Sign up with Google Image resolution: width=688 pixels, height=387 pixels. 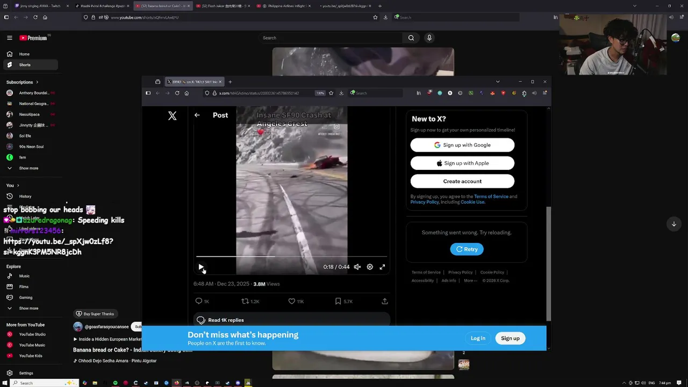(x=462, y=145)
